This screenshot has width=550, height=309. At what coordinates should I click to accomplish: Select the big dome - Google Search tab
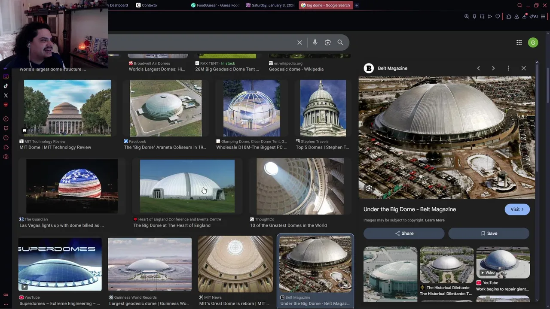coord(326,5)
